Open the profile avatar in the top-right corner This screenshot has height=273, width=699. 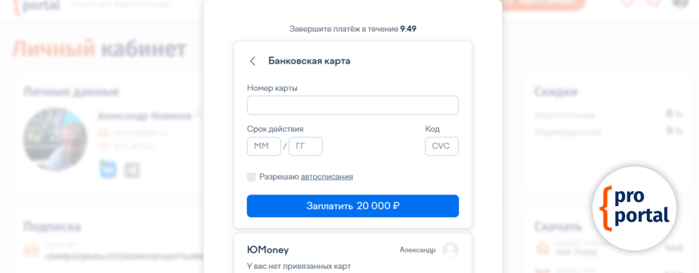point(680,2)
